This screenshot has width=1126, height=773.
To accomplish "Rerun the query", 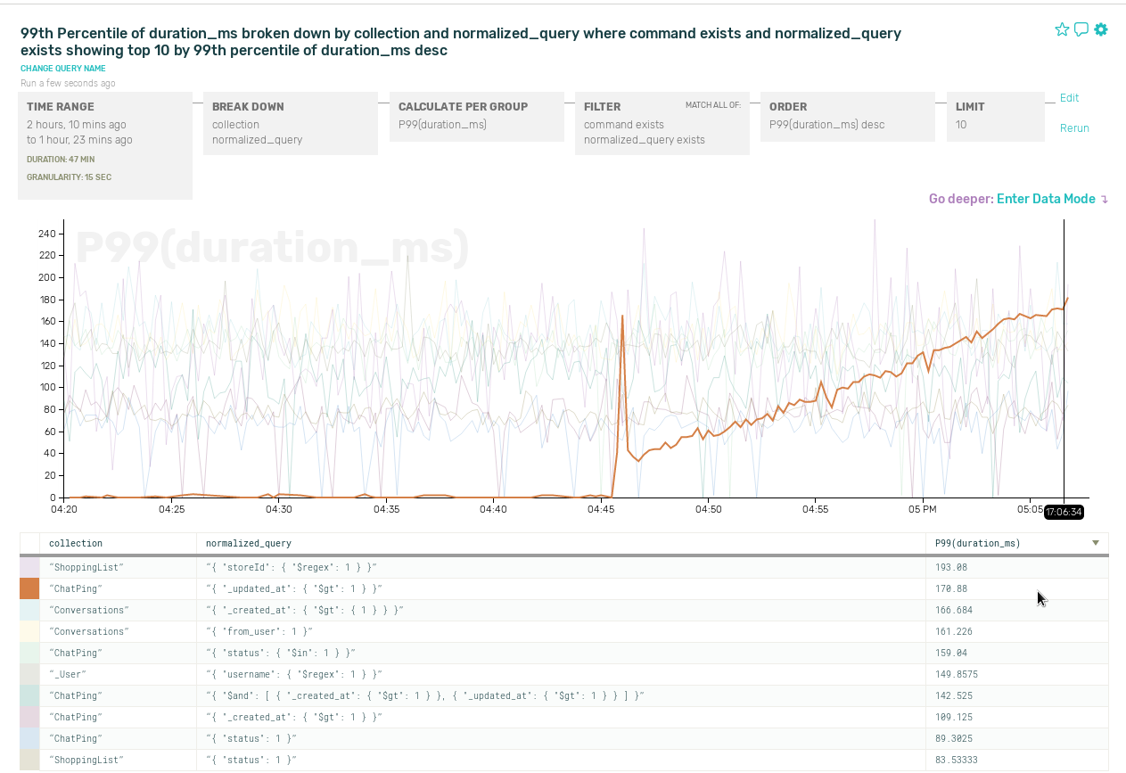I will 1074,128.
